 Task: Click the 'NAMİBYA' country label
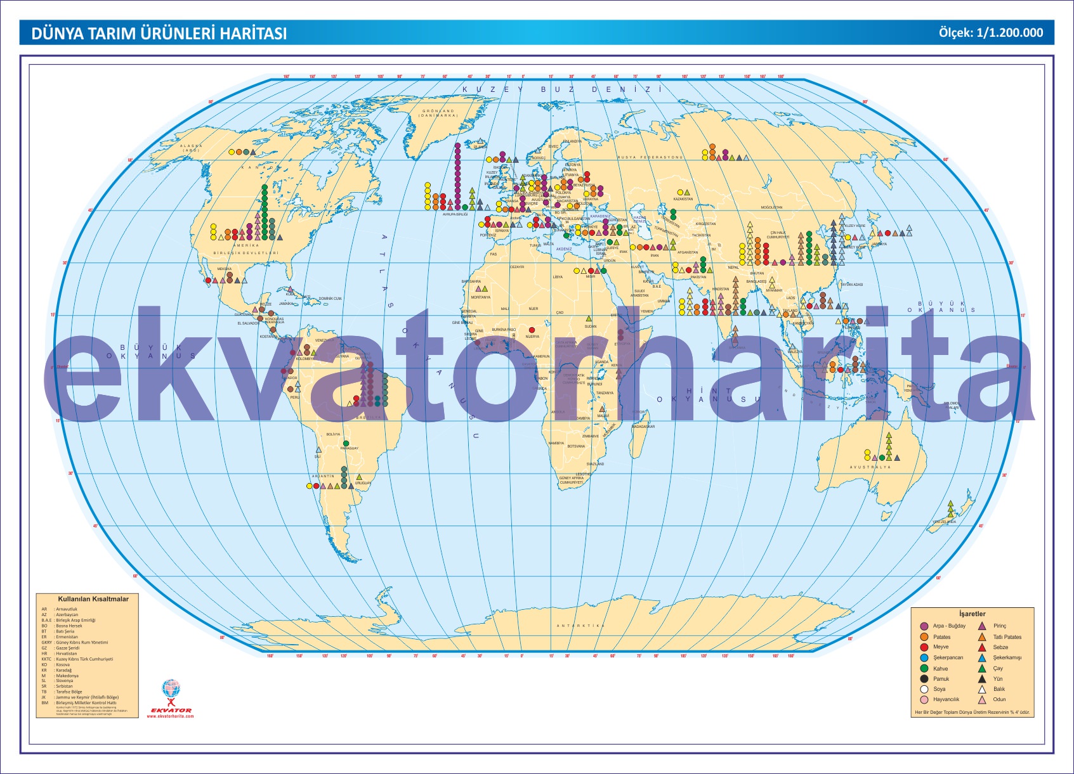[556, 443]
